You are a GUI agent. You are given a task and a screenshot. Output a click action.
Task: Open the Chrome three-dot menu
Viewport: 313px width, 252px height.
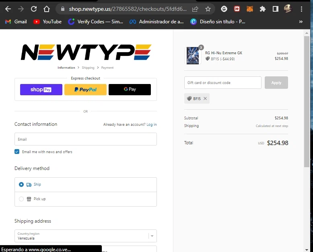click(301, 9)
